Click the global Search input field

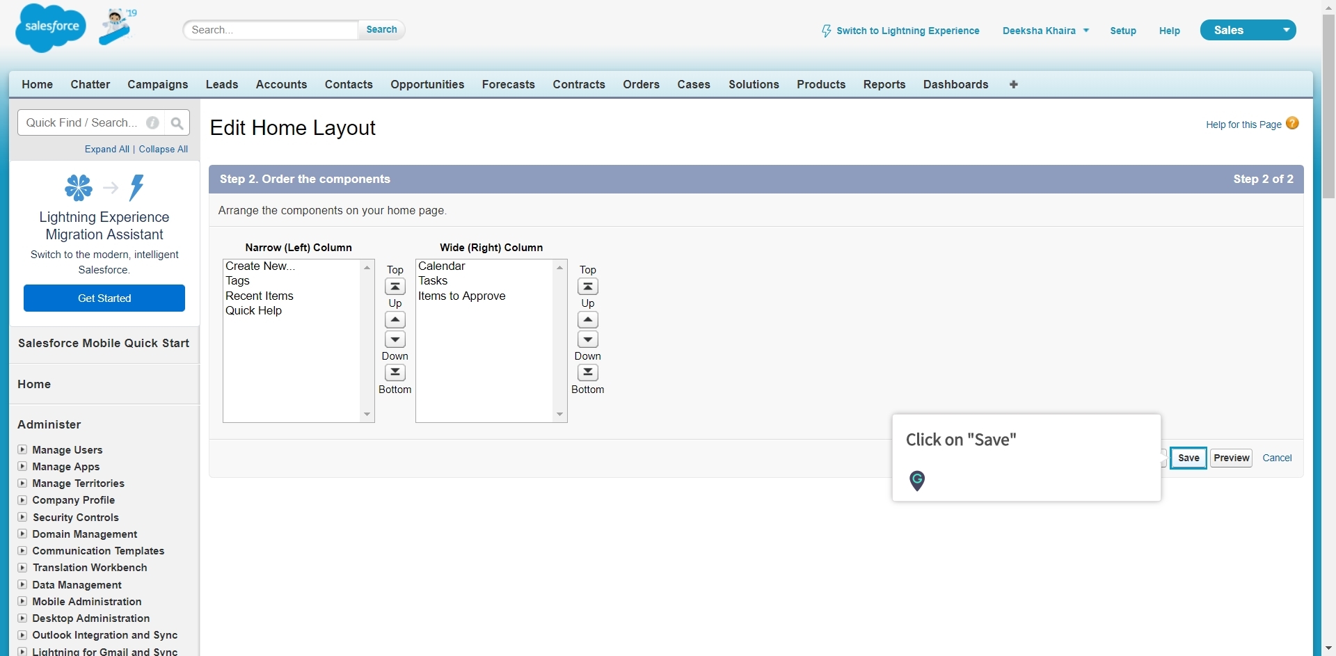pyautogui.click(x=271, y=30)
